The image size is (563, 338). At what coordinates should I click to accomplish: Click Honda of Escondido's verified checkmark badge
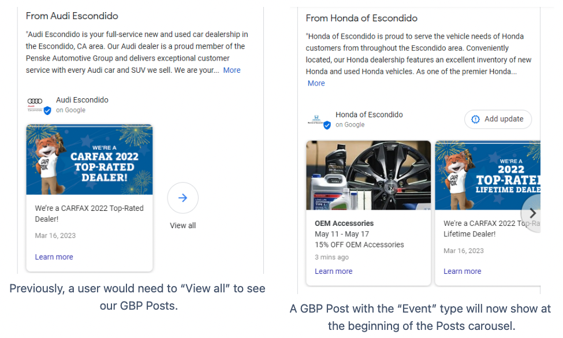point(327,125)
